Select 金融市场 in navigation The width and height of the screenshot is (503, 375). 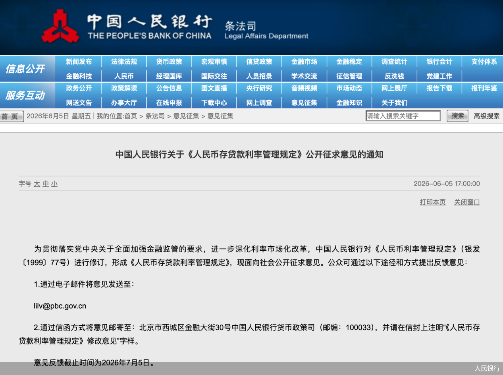pyautogui.click(x=304, y=62)
